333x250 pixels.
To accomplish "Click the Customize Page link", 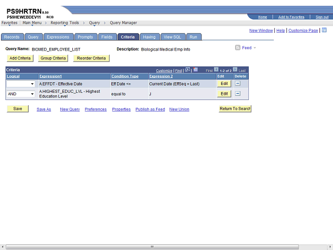I will [x=303, y=31].
